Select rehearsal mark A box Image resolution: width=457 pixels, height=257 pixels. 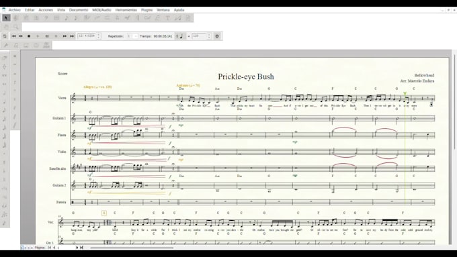point(103,213)
